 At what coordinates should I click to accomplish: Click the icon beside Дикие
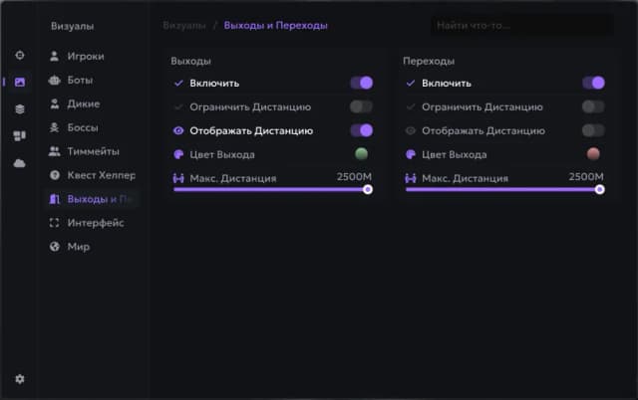pyautogui.click(x=54, y=103)
